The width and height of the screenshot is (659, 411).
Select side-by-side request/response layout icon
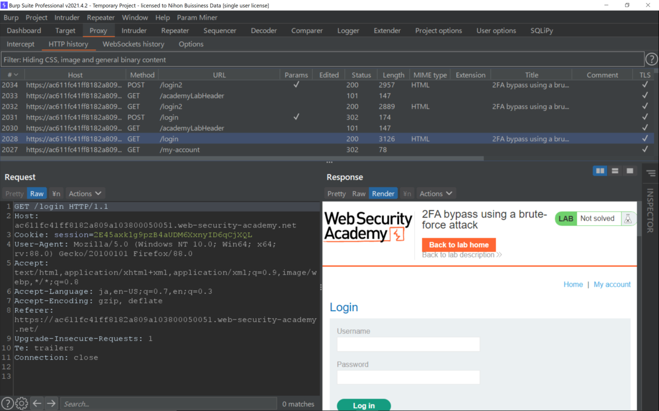coord(600,171)
